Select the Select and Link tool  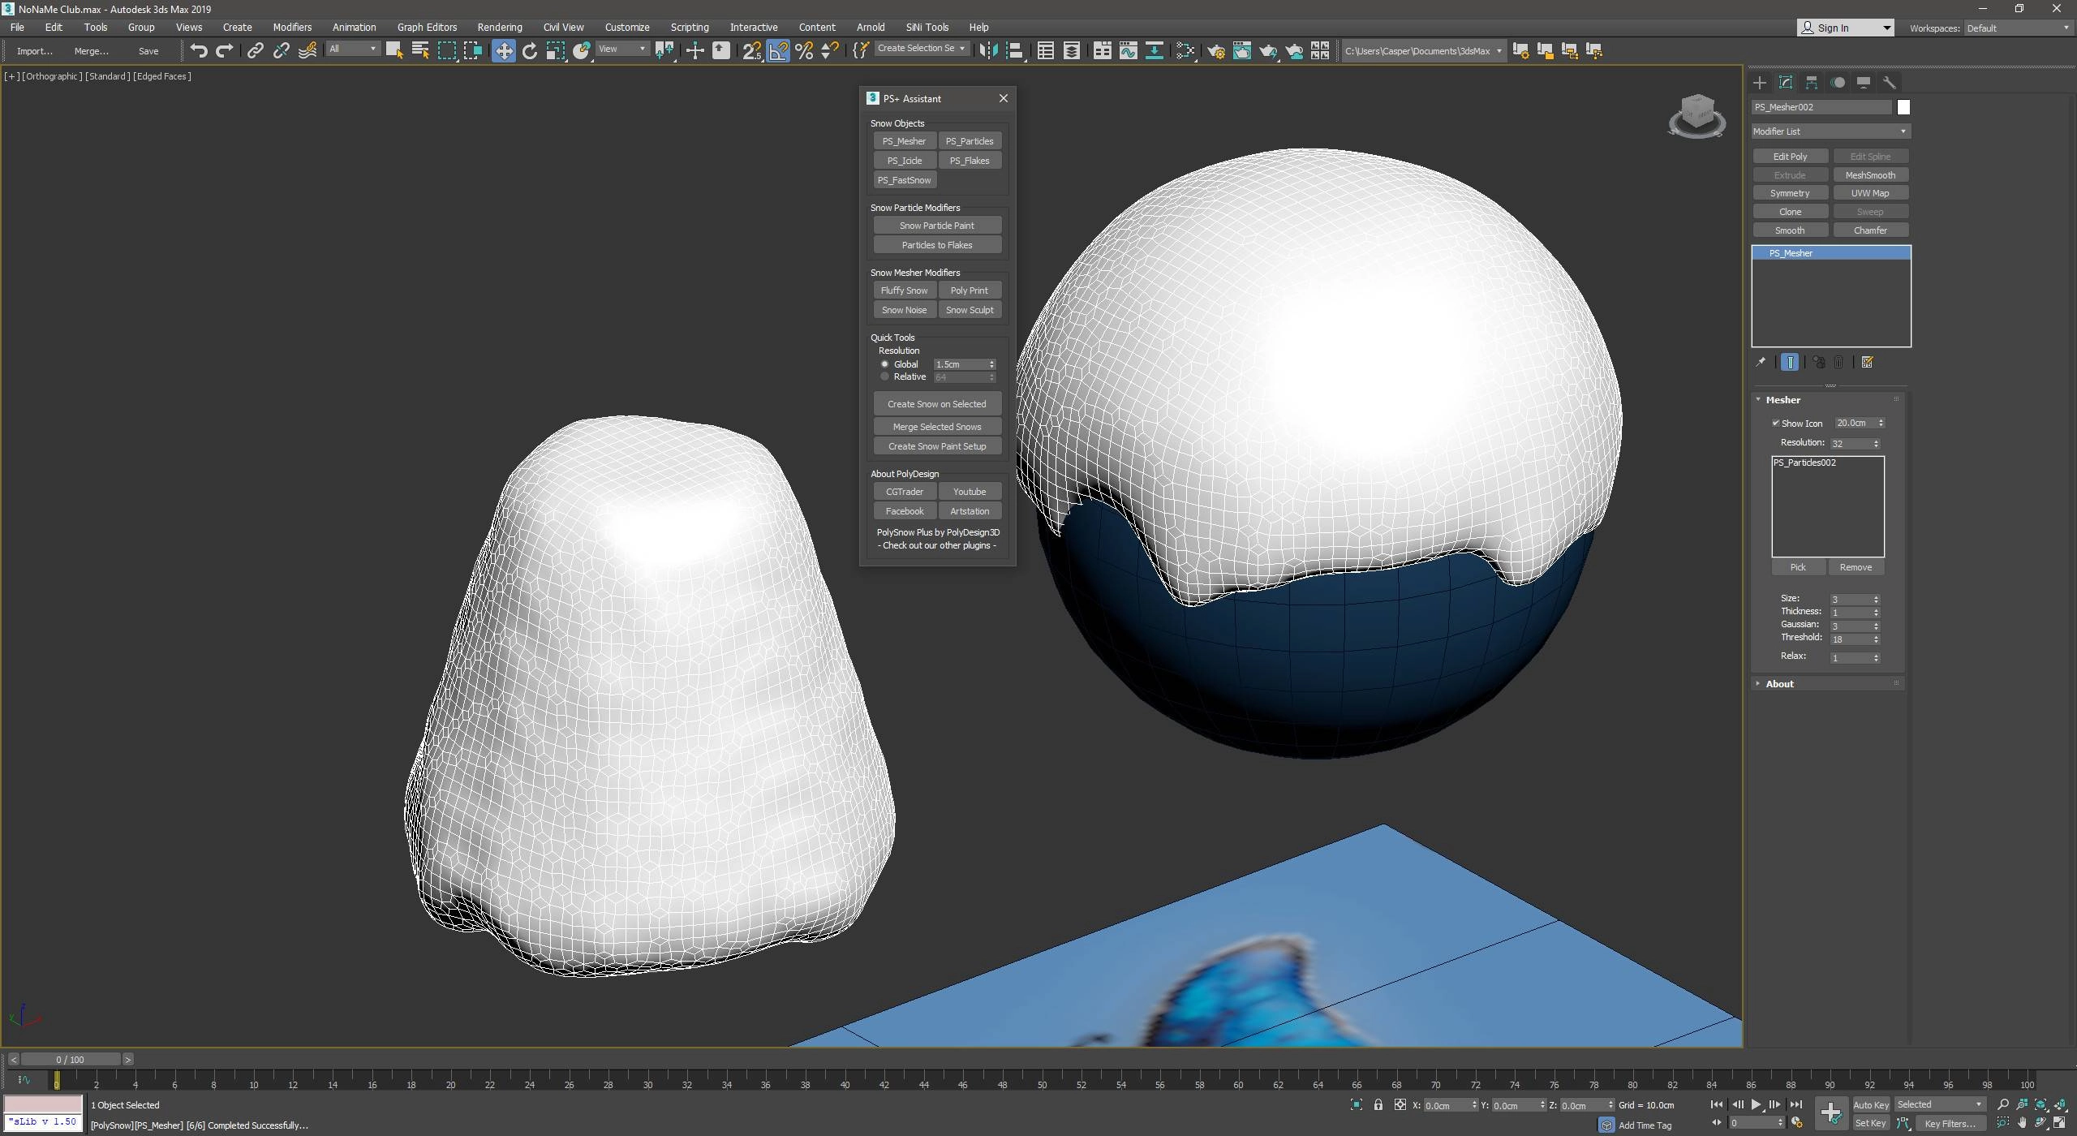pyautogui.click(x=255, y=50)
